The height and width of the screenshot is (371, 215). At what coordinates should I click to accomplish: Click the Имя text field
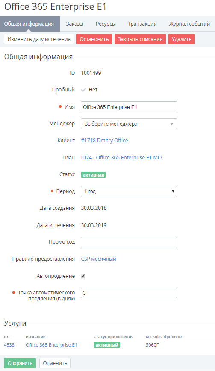[x=129, y=107]
